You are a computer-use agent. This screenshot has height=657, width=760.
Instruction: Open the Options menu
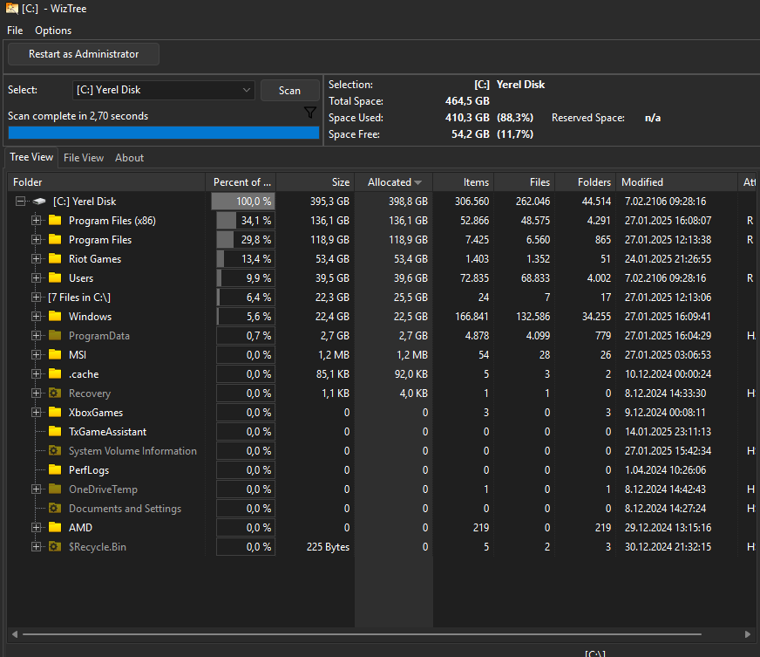point(53,30)
